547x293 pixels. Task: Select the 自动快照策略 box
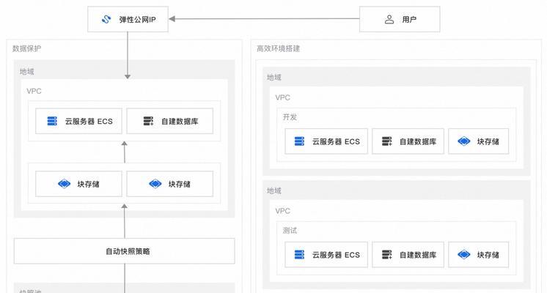coord(124,251)
